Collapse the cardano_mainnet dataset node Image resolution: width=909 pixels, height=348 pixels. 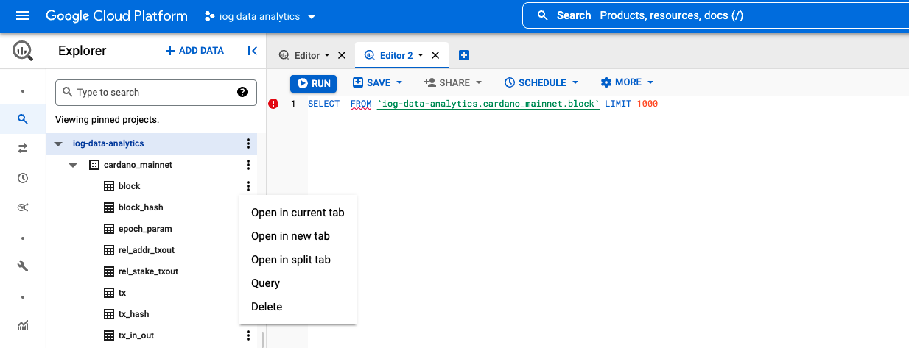point(73,165)
